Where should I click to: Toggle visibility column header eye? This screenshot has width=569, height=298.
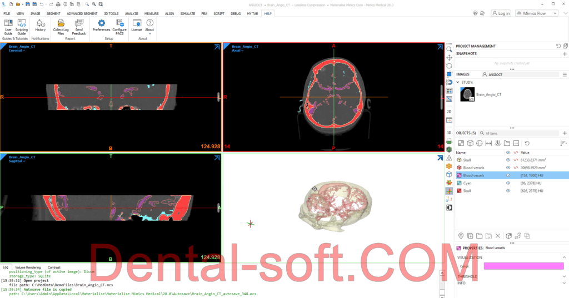(508, 153)
